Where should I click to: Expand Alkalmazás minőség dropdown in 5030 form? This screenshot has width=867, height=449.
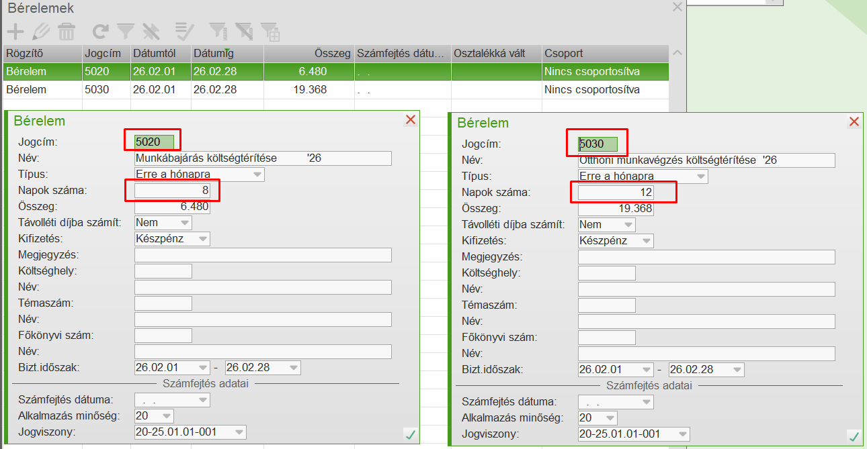point(610,417)
